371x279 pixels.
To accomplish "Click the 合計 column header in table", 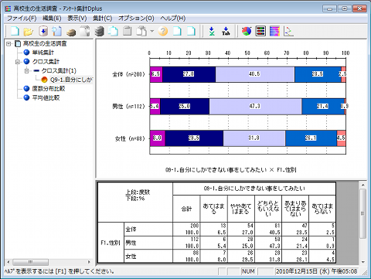I will pyautogui.click(x=186, y=209).
